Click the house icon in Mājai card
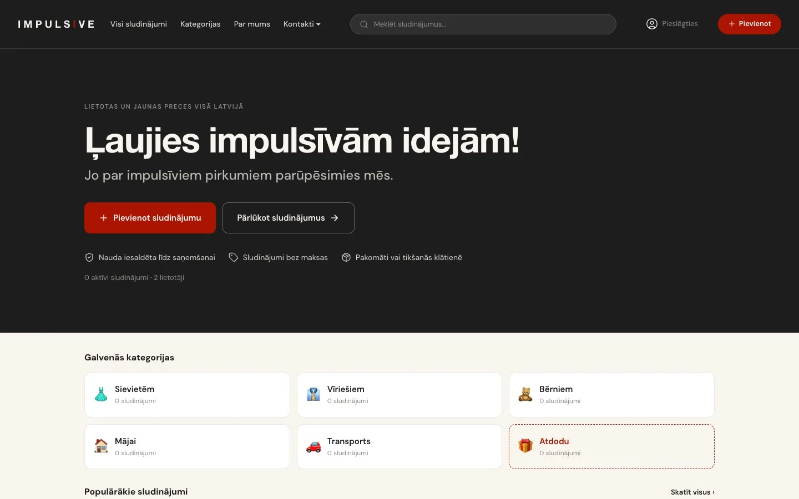 (101, 446)
